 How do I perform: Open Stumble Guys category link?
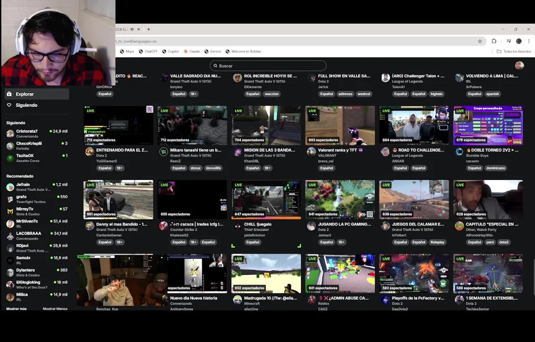pos(477,155)
